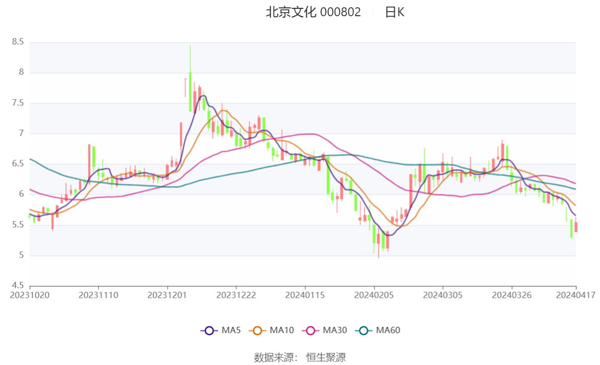600x365 pixels.
Task: Click the 20240305 x-axis date label
Action: coord(443,295)
